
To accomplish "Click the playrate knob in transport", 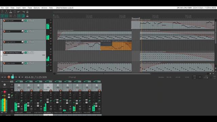I will point(211,77).
